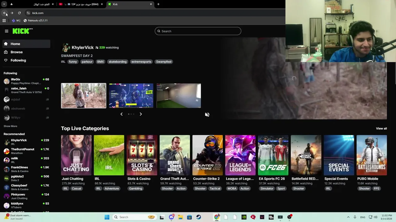
Task: Open Microsoft Store from the taskbar
Action: [x=189, y=217]
